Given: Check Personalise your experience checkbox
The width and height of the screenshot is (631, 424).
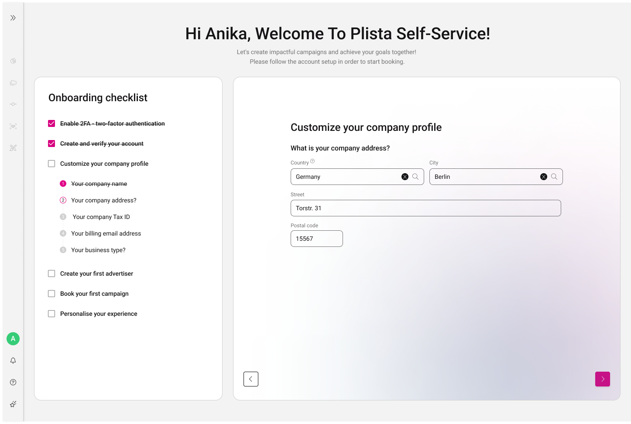Looking at the screenshot, I should pyautogui.click(x=51, y=314).
